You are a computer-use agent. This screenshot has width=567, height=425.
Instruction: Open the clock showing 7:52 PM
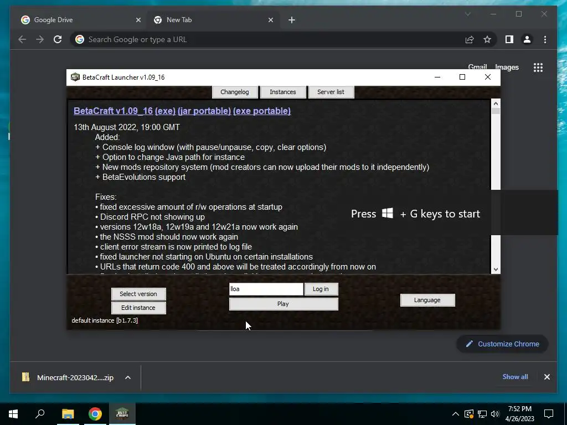point(519,414)
